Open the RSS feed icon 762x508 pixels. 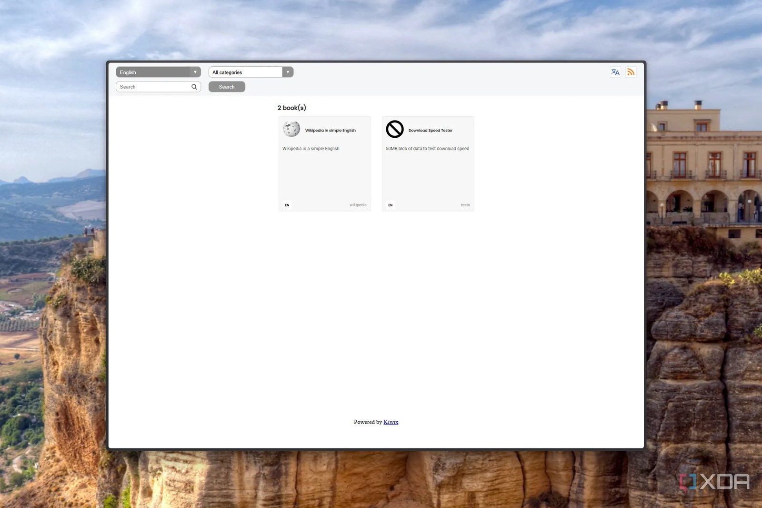click(631, 72)
